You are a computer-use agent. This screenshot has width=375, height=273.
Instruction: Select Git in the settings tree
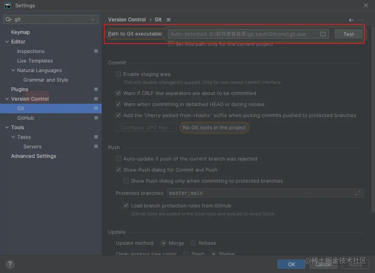coord(51,108)
